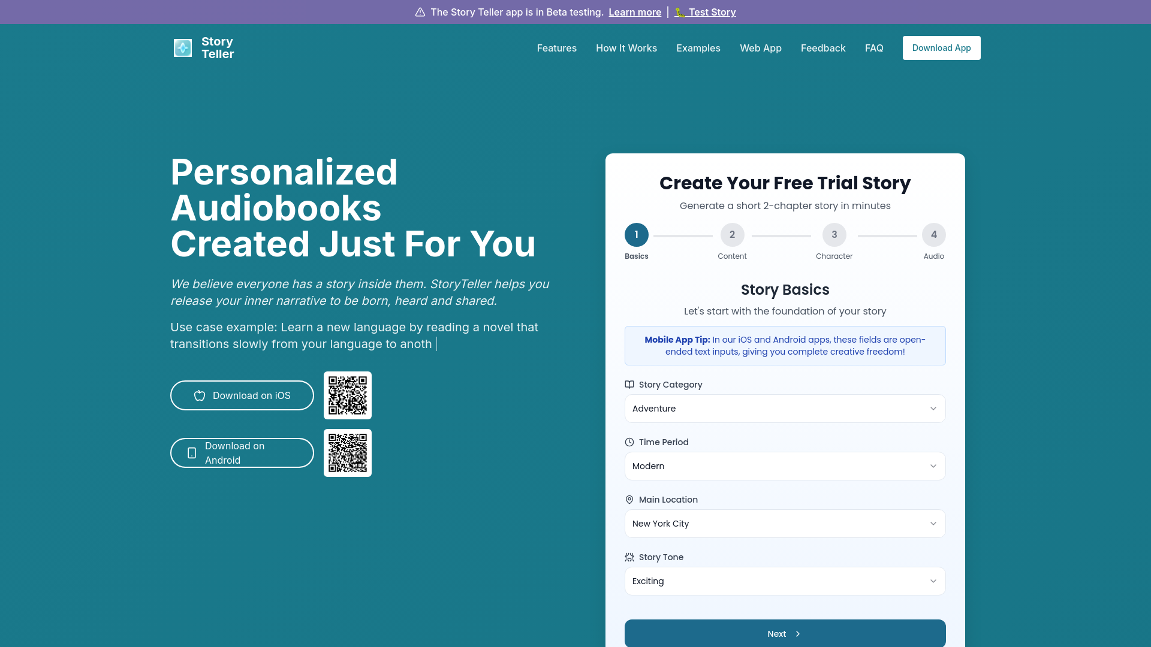Follow the Learn more link in the banner

(635, 12)
